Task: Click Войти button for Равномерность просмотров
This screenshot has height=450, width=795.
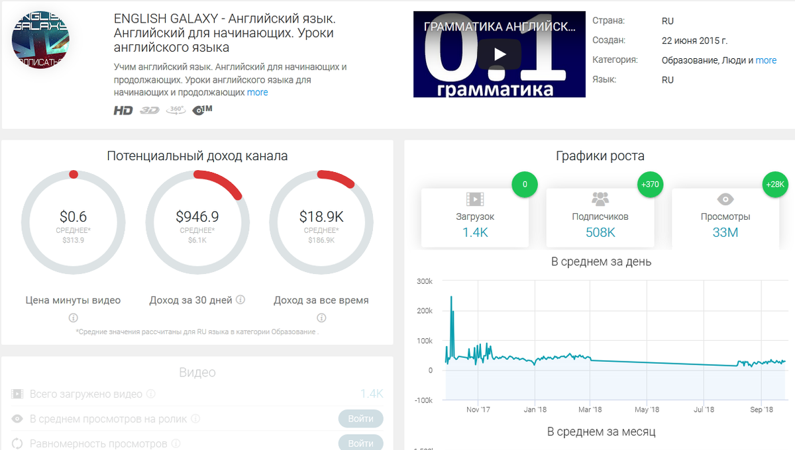Action: [x=361, y=443]
